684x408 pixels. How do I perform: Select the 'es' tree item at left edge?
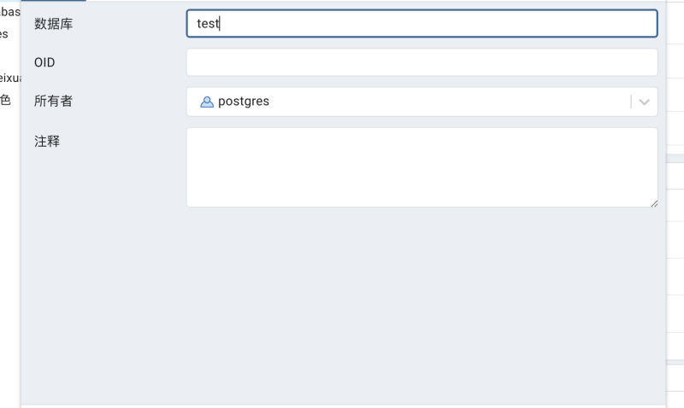click(4, 34)
